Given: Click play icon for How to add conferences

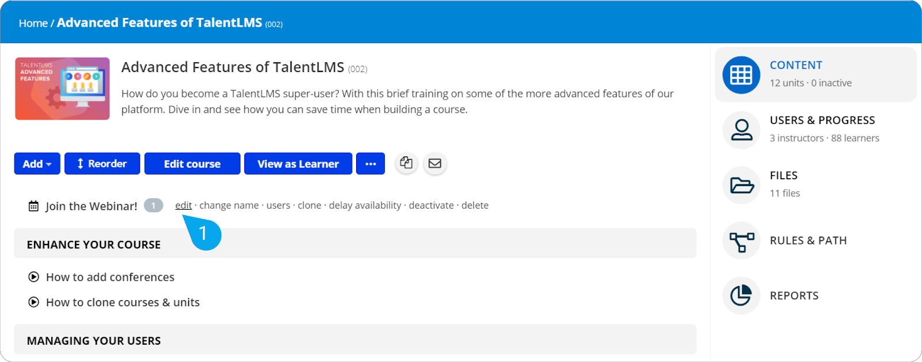Looking at the screenshot, I should pyautogui.click(x=34, y=277).
